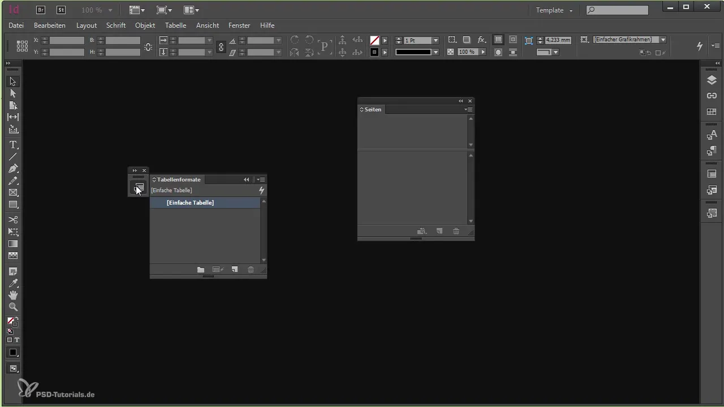Open the arrange documents dropdown
Image resolution: width=724 pixels, height=407 pixels.
click(191, 10)
